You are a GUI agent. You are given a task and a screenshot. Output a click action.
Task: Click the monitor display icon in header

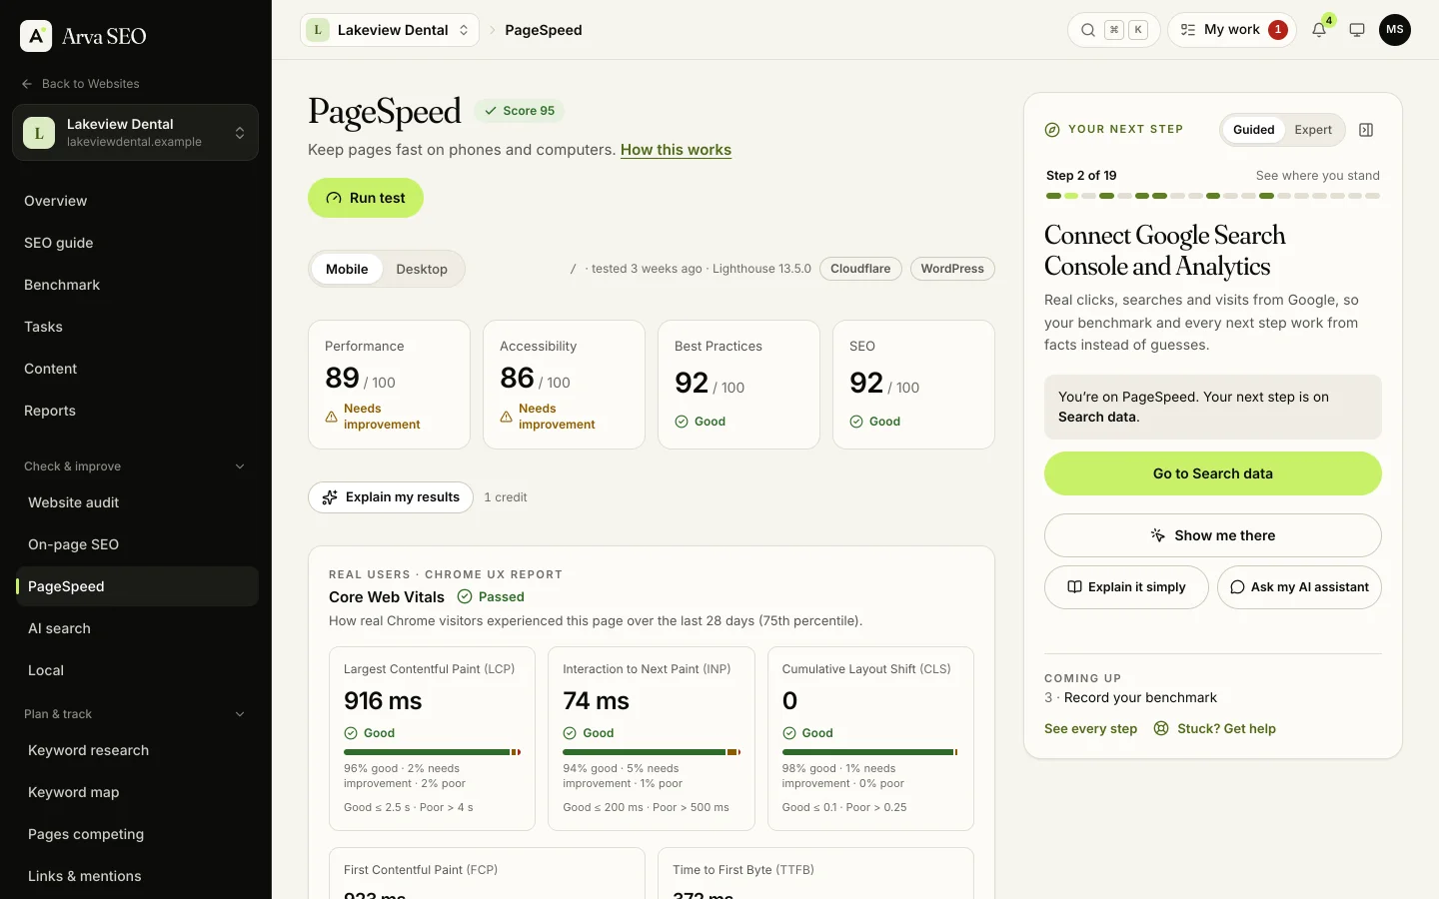(x=1357, y=30)
